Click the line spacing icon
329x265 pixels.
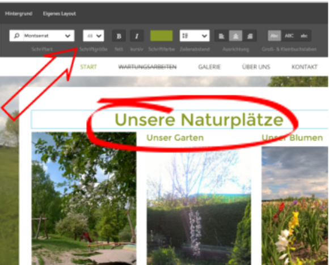(185, 36)
